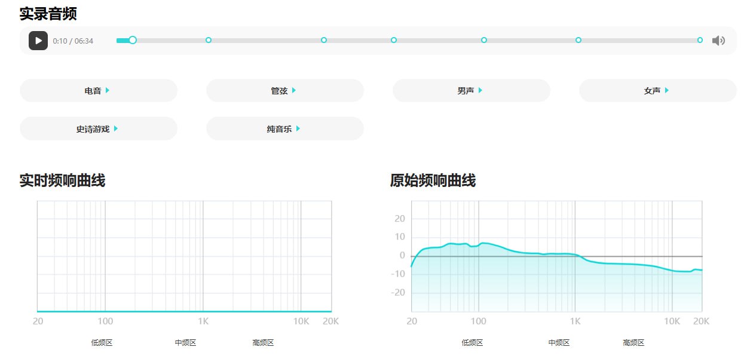
Task: Click the play arrow next to 管弦
Action: (x=294, y=90)
